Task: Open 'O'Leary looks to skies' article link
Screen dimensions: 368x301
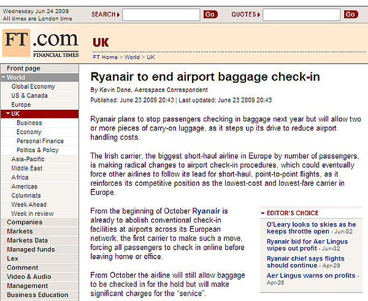Action: coord(311,228)
